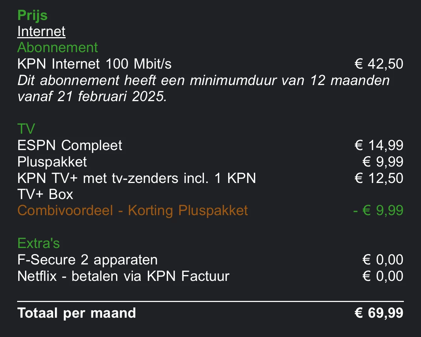Screen dimensions: 421x337
Task: Click the underlined Internet link
Action: [41, 31]
